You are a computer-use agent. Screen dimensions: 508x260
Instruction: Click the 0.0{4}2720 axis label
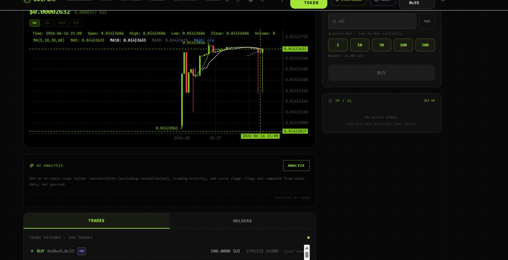[x=296, y=37]
